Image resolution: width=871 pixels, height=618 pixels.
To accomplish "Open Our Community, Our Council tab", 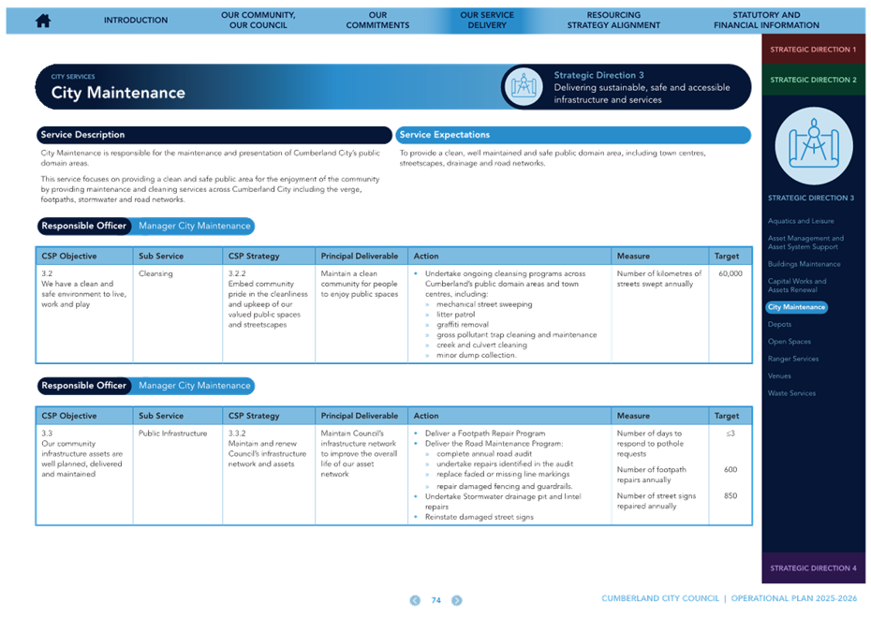I will 258,20.
